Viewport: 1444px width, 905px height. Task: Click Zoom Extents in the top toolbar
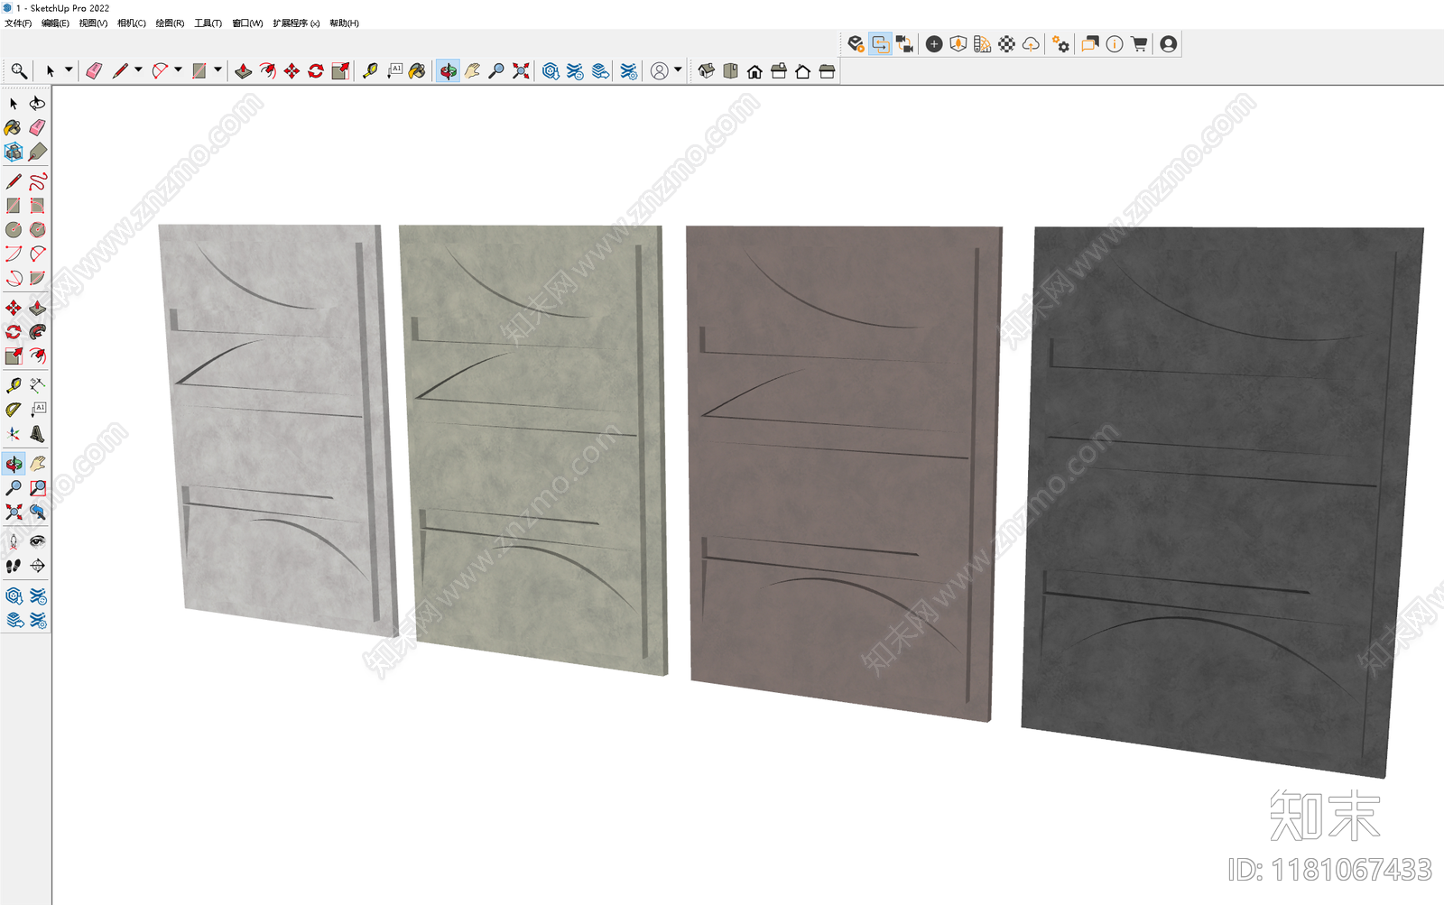(521, 70)
